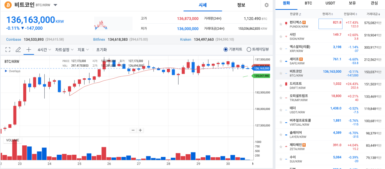Image resolution: width=385 pixels, height=169 pixels.
Task: Open the chart settings gear icon
Action: tap(267, 5)
